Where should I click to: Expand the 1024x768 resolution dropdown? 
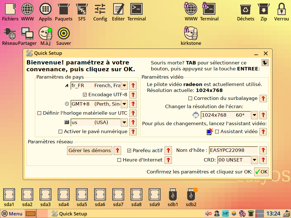click(254, 115)
